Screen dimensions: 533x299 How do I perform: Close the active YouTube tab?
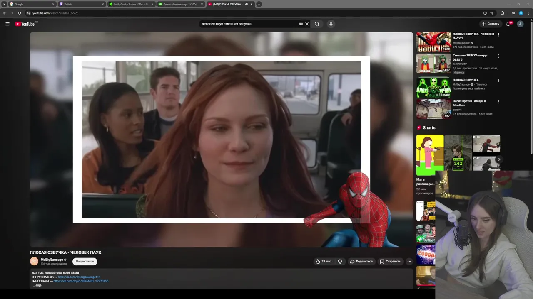pyautogui.click(x=252, y=4)
